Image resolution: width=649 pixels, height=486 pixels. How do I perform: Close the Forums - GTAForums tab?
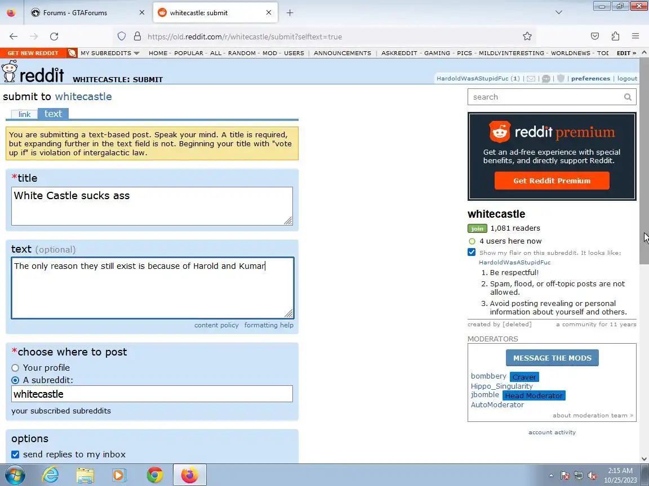[x=142, y=13]
